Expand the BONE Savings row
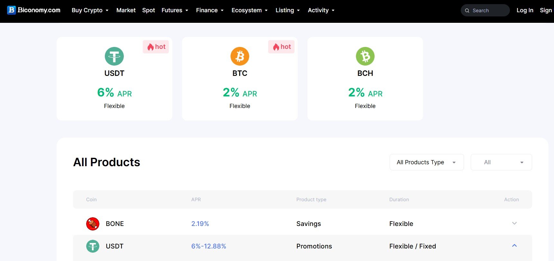 point(514,223)
